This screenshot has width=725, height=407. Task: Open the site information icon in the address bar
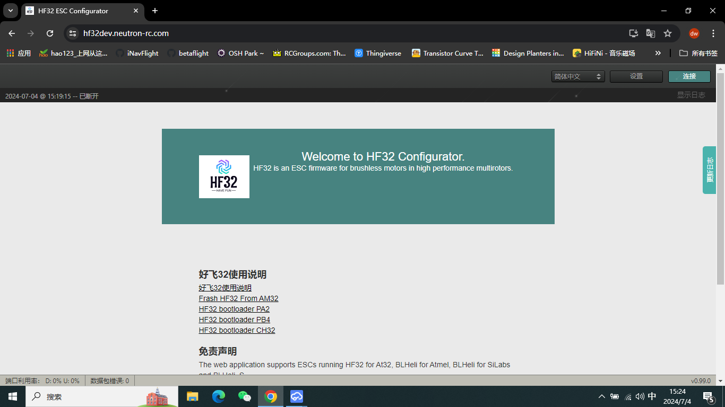(73, 33)
